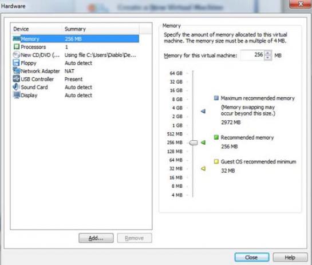Click the memory size input field
This screenshot has height=265, width=312.
252,56
